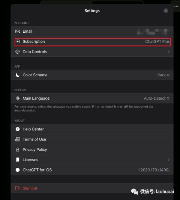Image resolution: width=180 pixels, height=200 pixels.
Task: Close the Settings dialog
Action: pyautogui.click(x=166, y=11)
